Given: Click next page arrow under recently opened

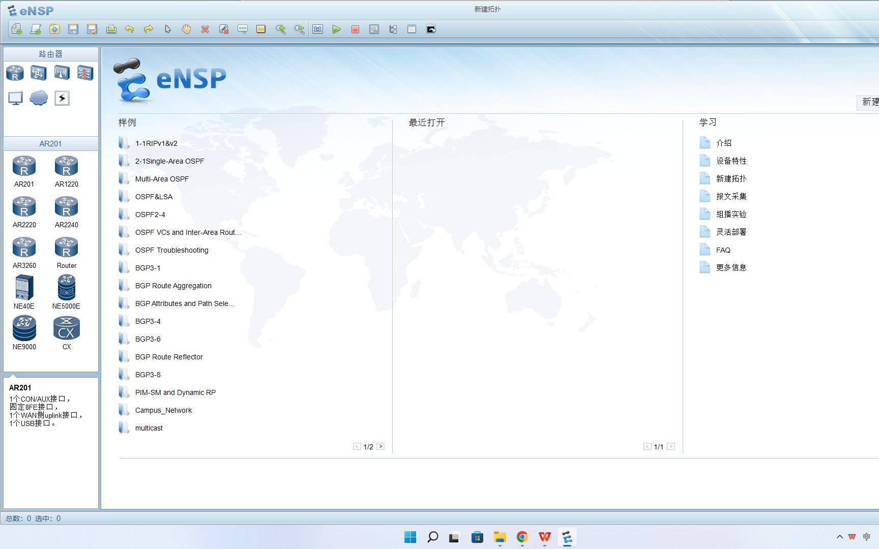Looking at the screenshot, I should coord(671,446).
